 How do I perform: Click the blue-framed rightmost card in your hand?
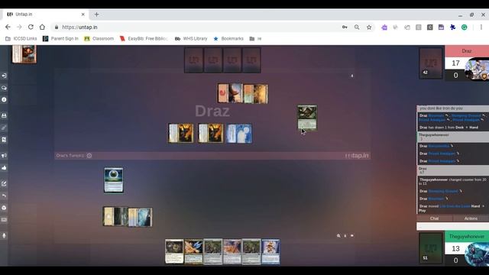click(270, 251)
